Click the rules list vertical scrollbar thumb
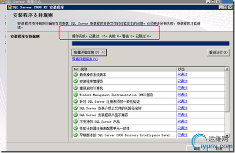 227,91
